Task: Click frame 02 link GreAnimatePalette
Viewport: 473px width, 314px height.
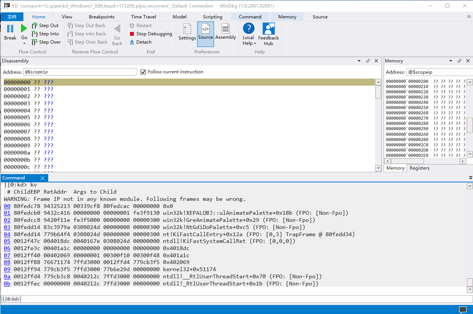Action: coord(7,220)
